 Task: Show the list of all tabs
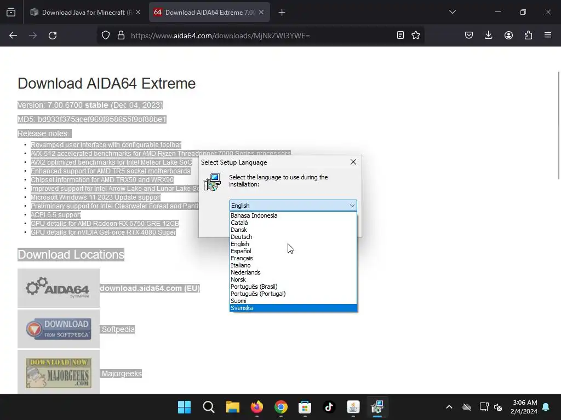(x=453, y=12)
